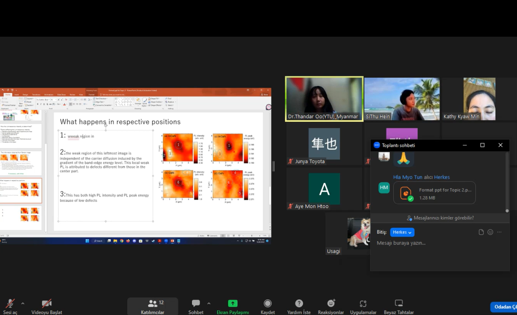Click the Yardım İste help icon
The image size is (517, 315).
coord(299,304)
